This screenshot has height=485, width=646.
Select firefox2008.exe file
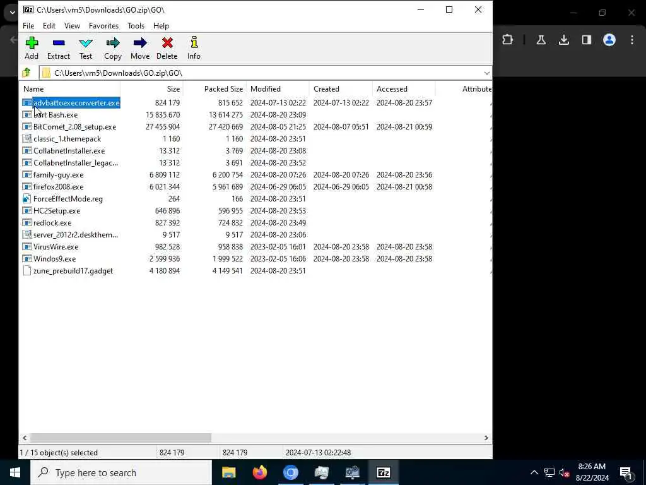point(58,186)
